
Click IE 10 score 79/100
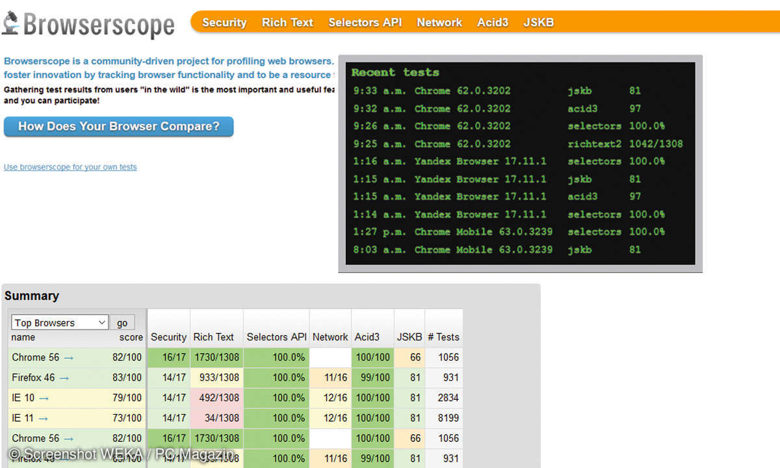(x=127, y=397)
